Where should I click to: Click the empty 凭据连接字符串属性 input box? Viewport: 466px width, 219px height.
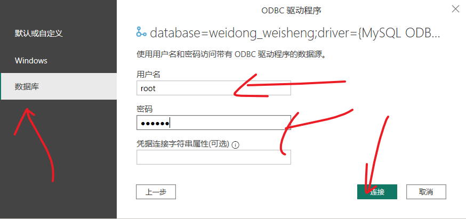214,157
